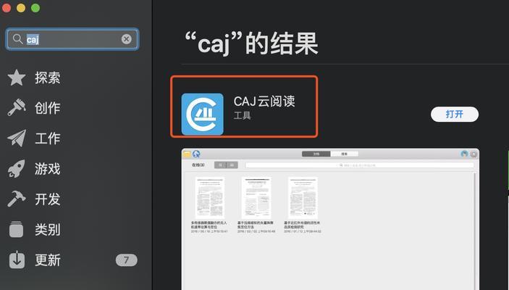Select 探索 in the sidebar
509x290 pixels.
[48, 78]
